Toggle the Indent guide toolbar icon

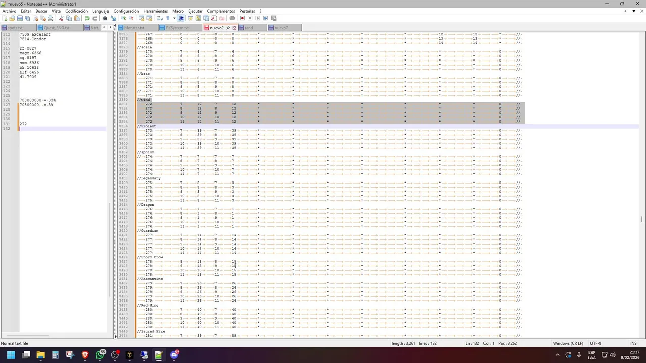tap(181, 18)
